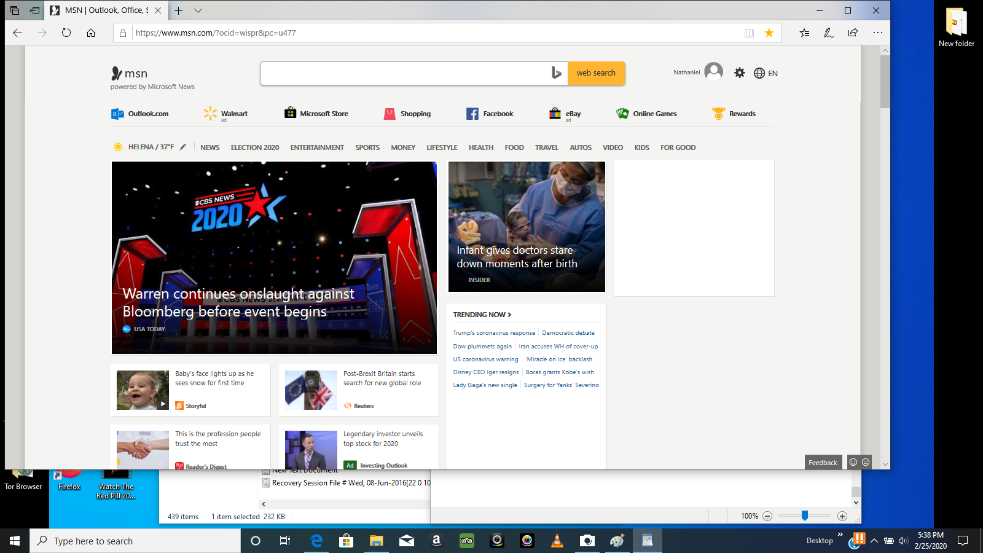Open the Windows Start menu

pyautogui.click(x=15, y=541)
